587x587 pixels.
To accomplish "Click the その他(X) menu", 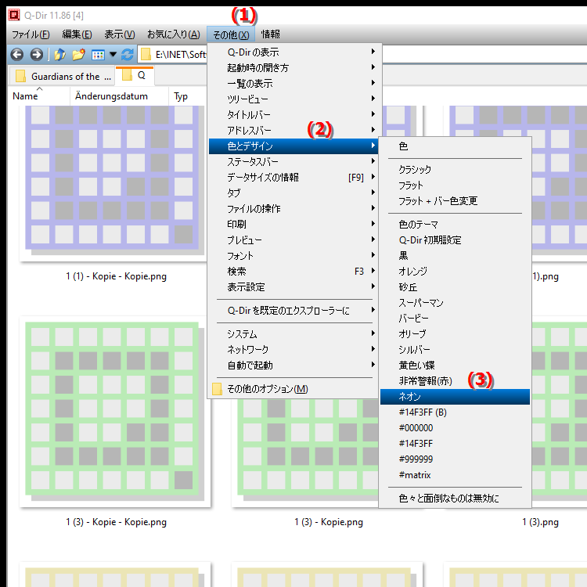I will [231, 34].
